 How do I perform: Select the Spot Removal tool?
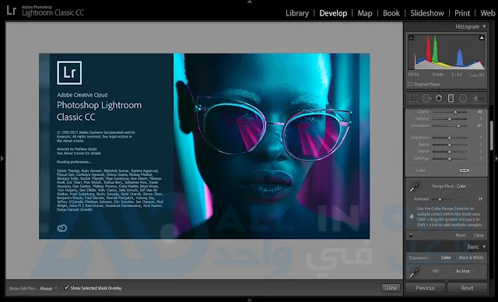[x=426, y=98]
